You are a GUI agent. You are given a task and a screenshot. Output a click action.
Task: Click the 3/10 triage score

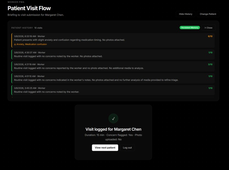pyautogui.click(x=210, y=64)
